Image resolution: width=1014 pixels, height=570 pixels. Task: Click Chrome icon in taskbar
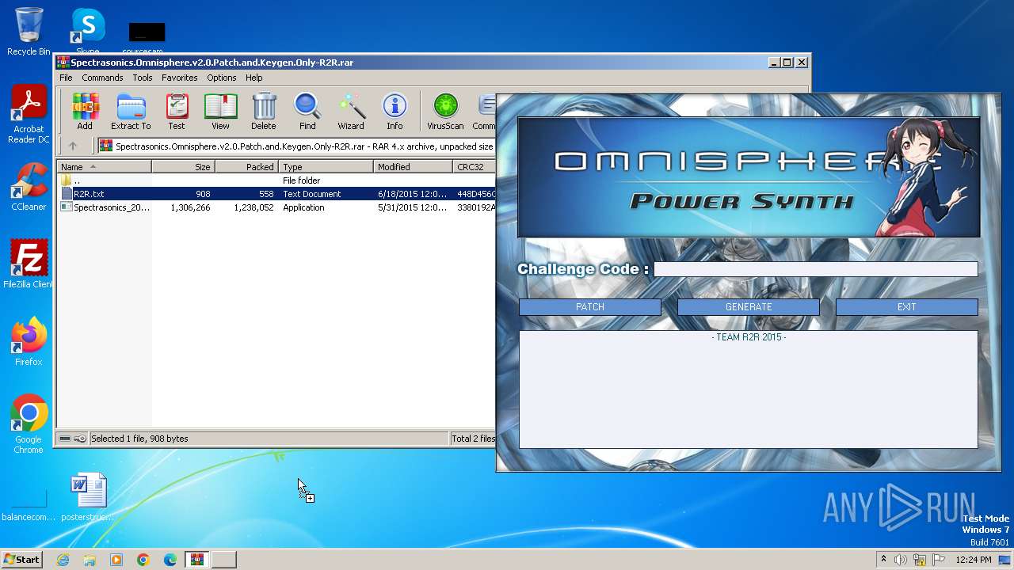coord(143,560)
